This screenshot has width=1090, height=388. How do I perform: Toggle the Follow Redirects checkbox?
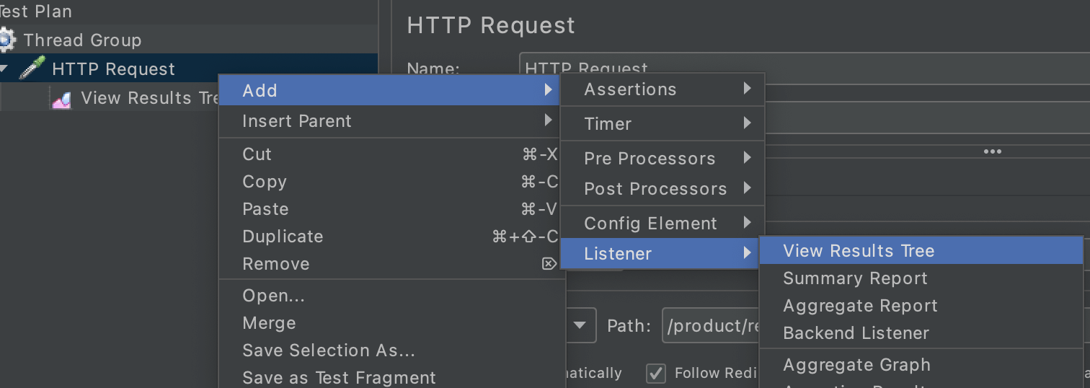tap(655, 373)
